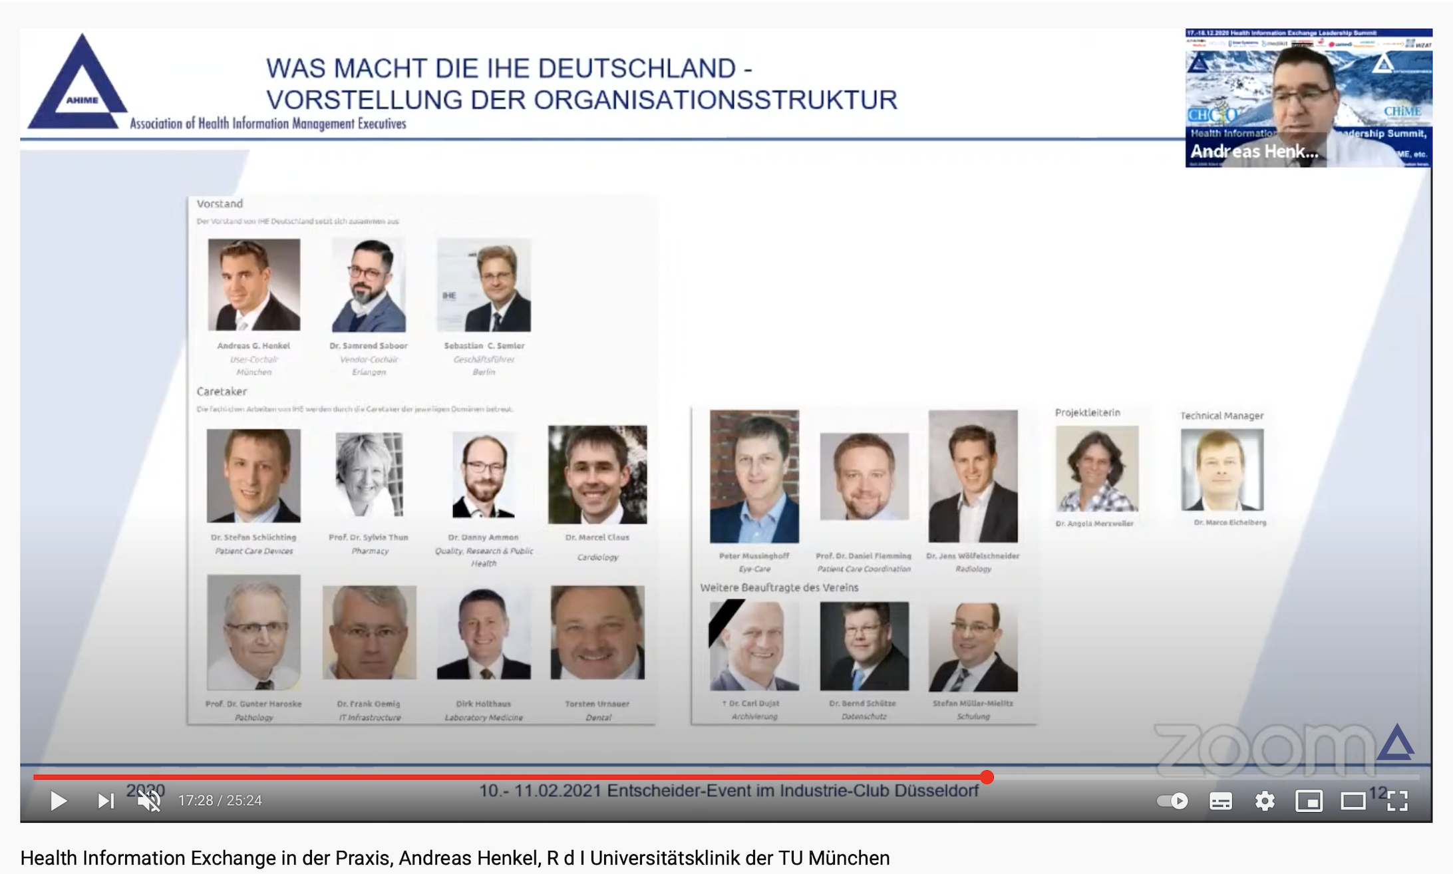
Task: Skip to the next video
Action: (x=106, y=801)
